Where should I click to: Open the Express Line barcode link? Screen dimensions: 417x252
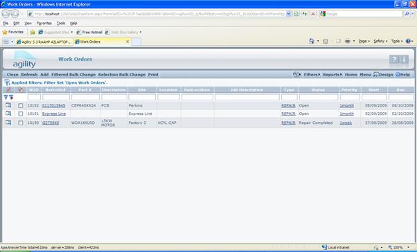pyautogui.click(x=54, y=114)
